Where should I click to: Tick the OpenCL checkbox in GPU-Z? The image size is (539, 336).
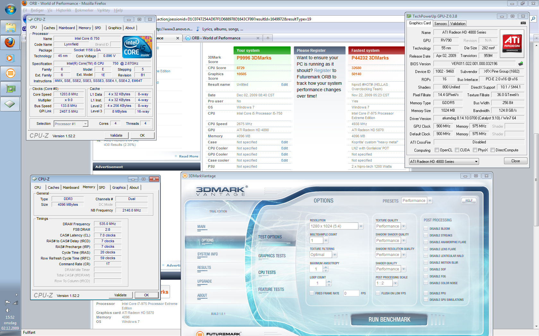tap(437, 150)
